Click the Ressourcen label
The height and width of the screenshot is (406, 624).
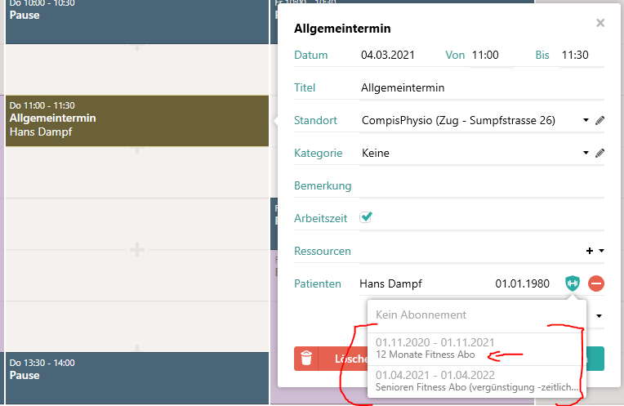[323, 251]
